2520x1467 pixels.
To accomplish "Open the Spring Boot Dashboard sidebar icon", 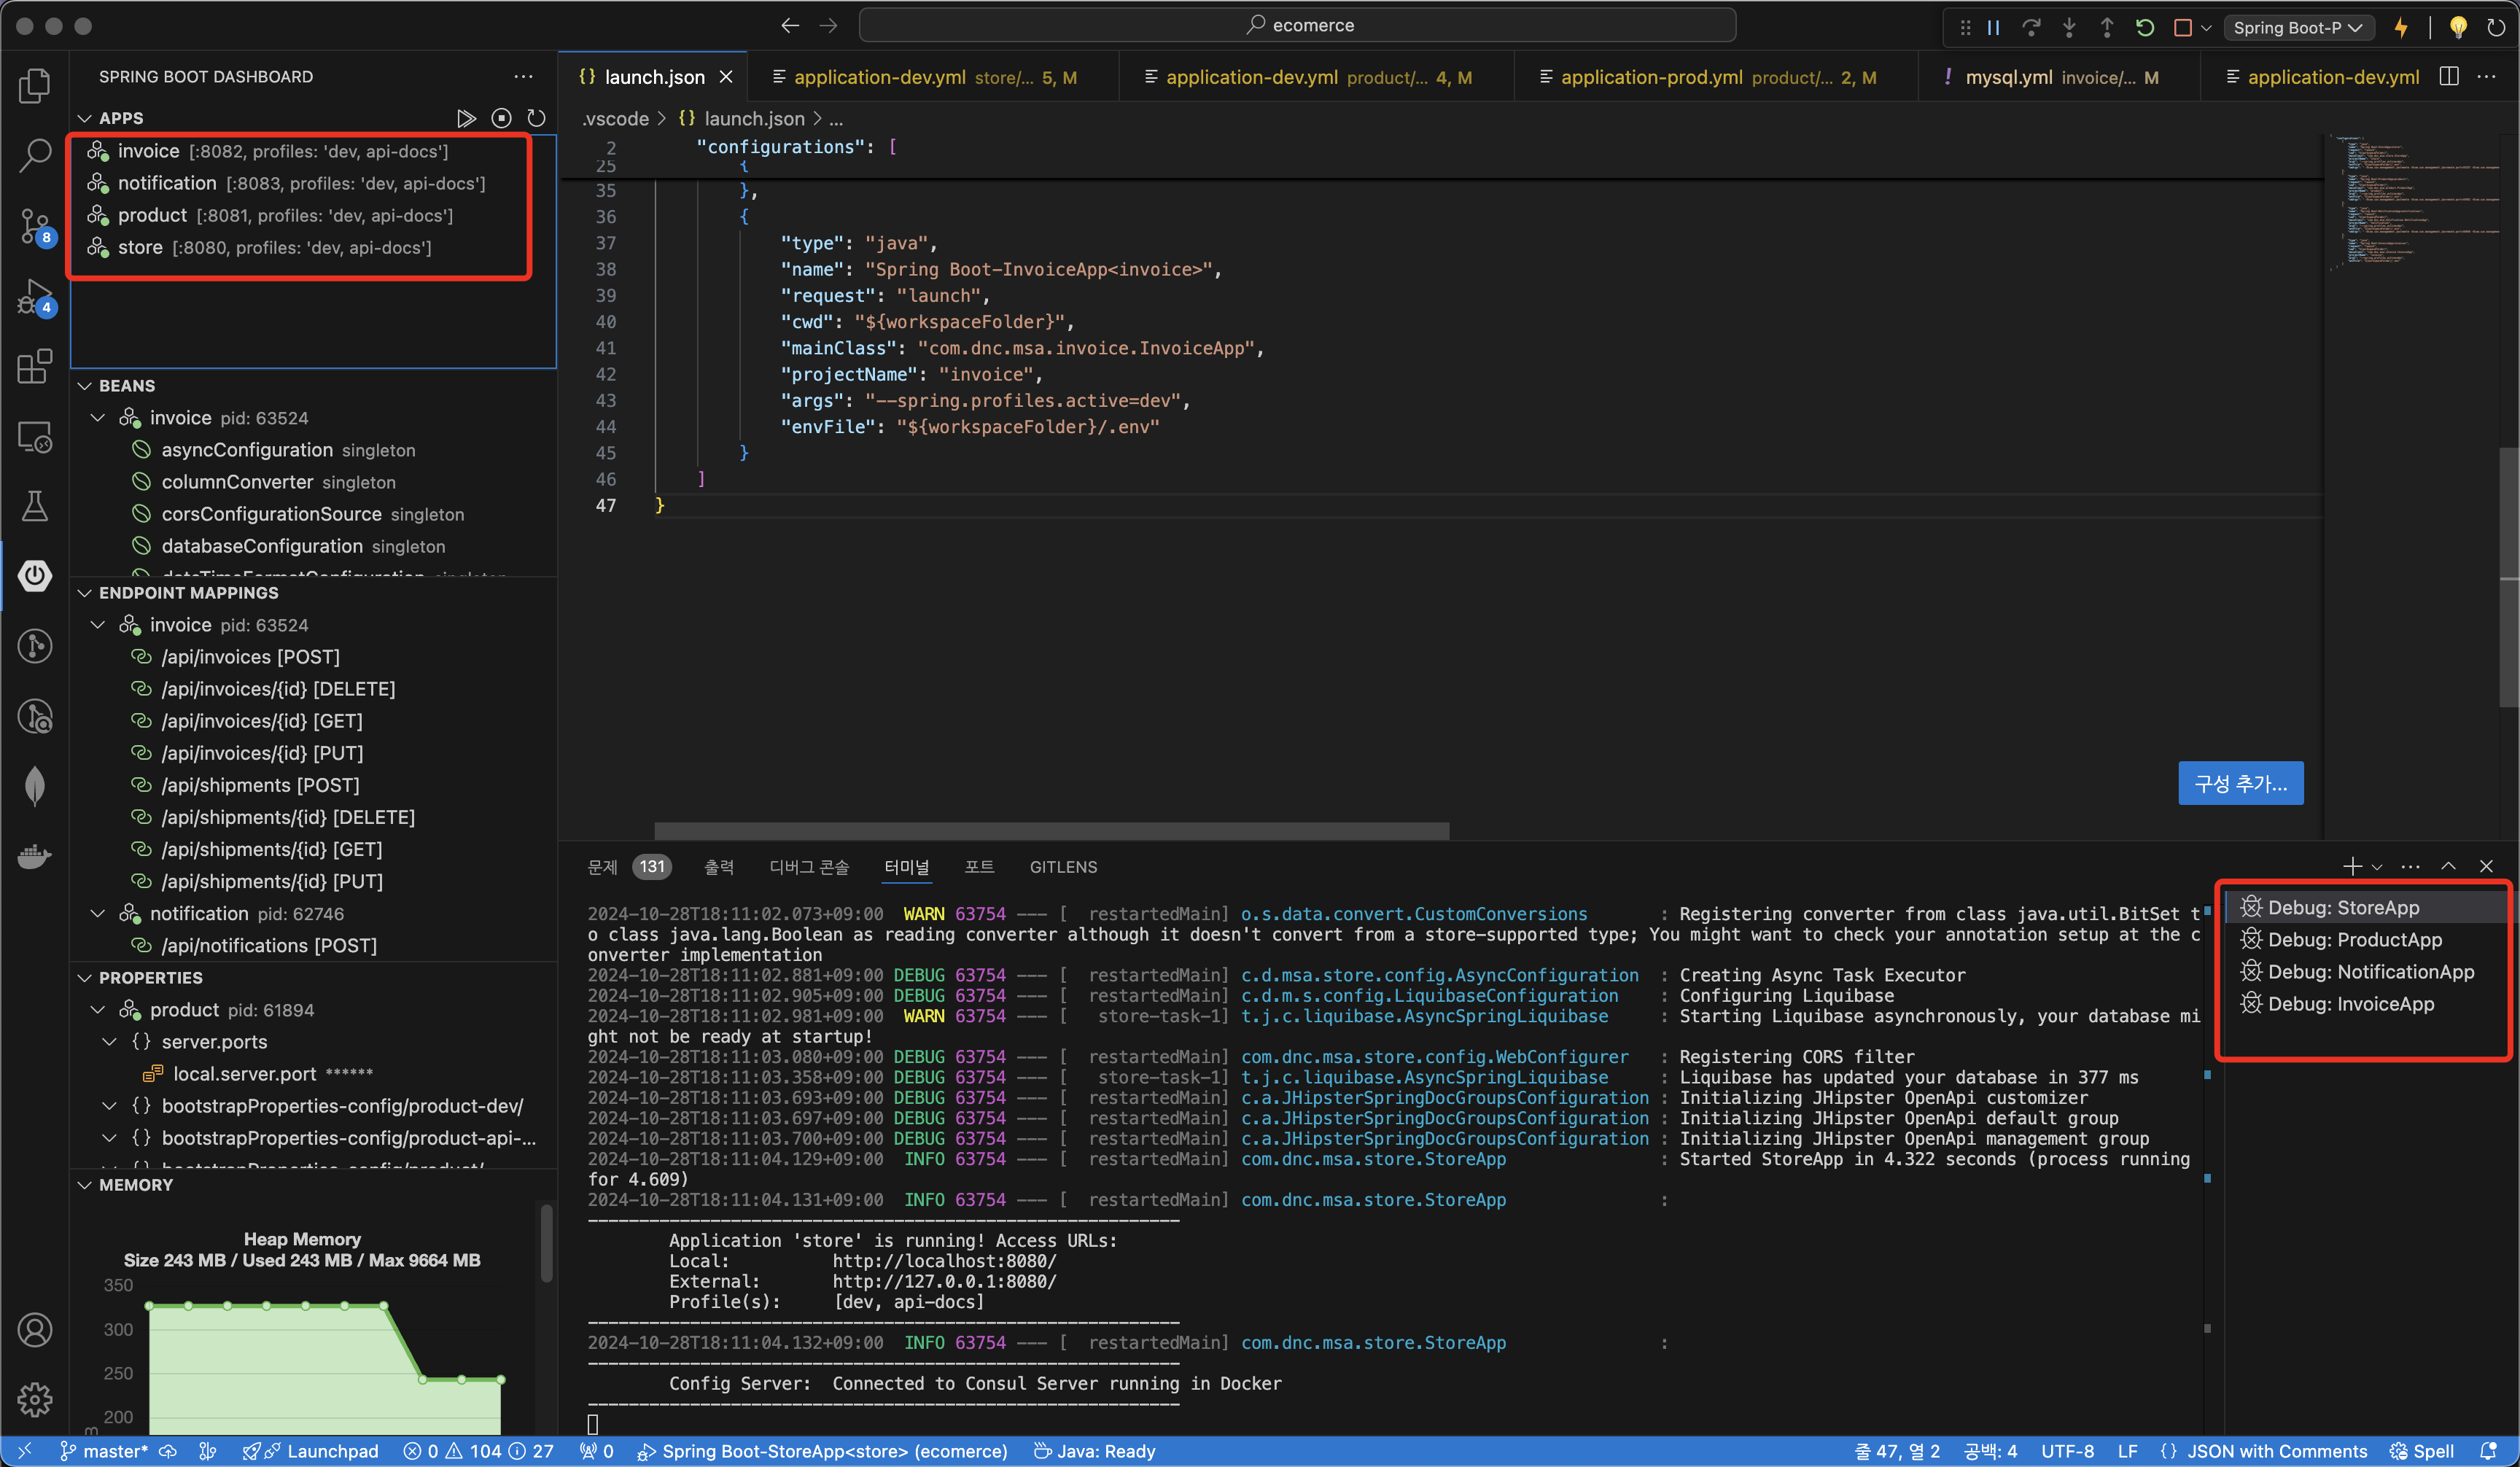I will click(x=35, y=576).
